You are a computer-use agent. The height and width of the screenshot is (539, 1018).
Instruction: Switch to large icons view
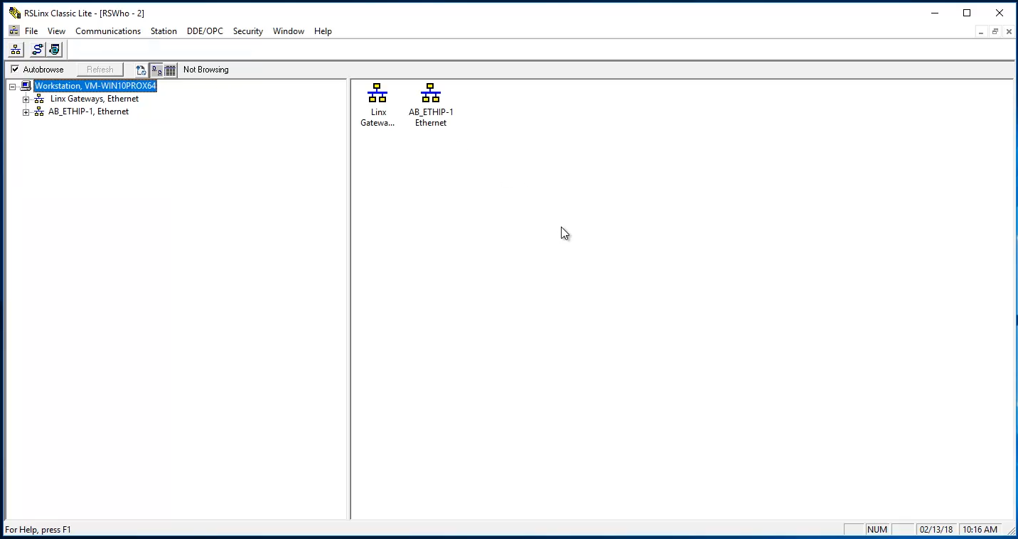(x=156, y=70)
